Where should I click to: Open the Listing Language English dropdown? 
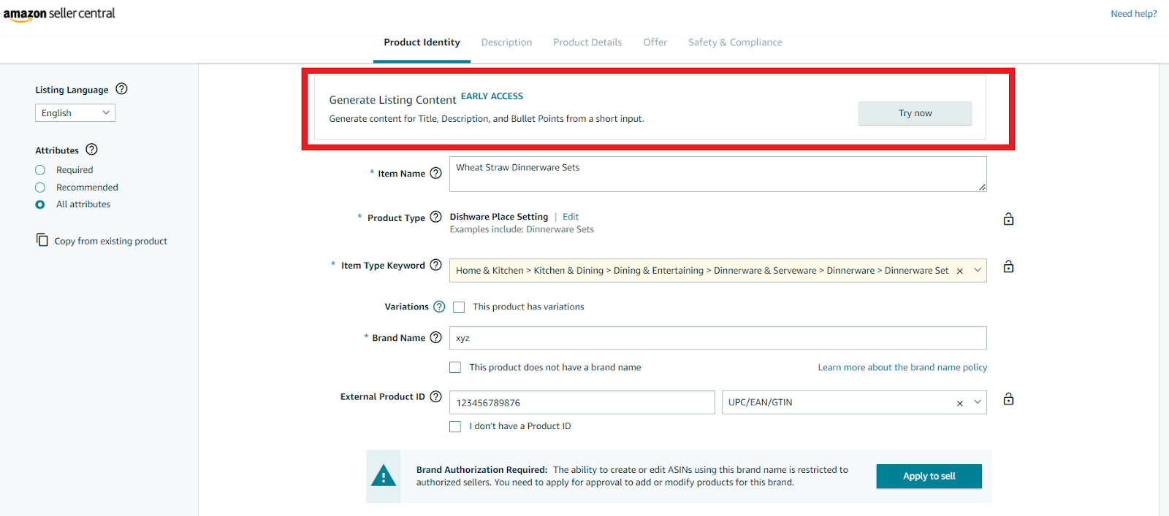click(x=75, y=112)
